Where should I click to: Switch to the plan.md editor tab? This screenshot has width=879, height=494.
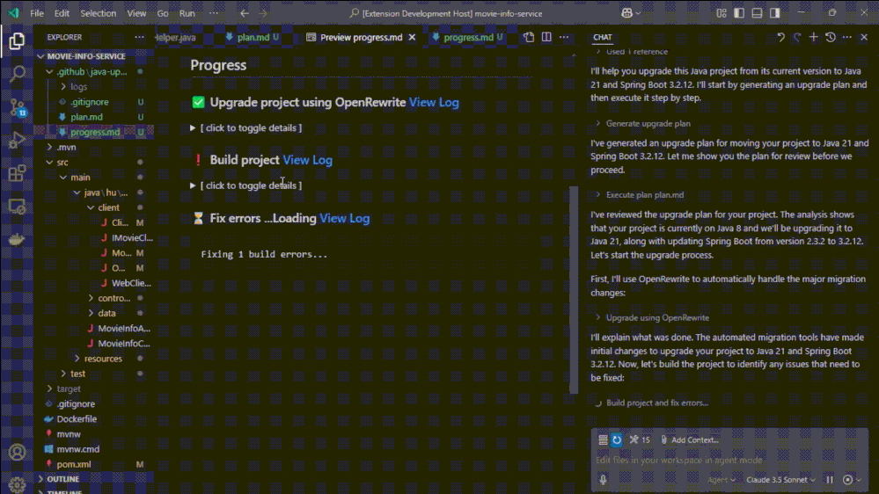click(x=253, y=37)
